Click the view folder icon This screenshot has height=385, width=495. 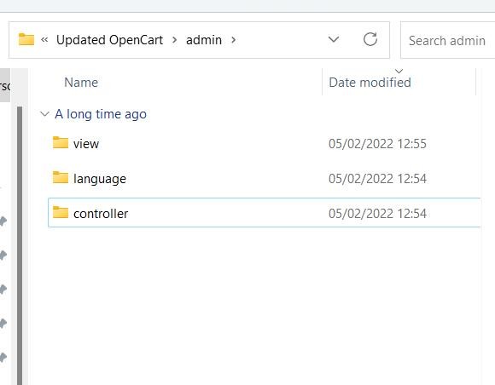click(x=61, y=143)
